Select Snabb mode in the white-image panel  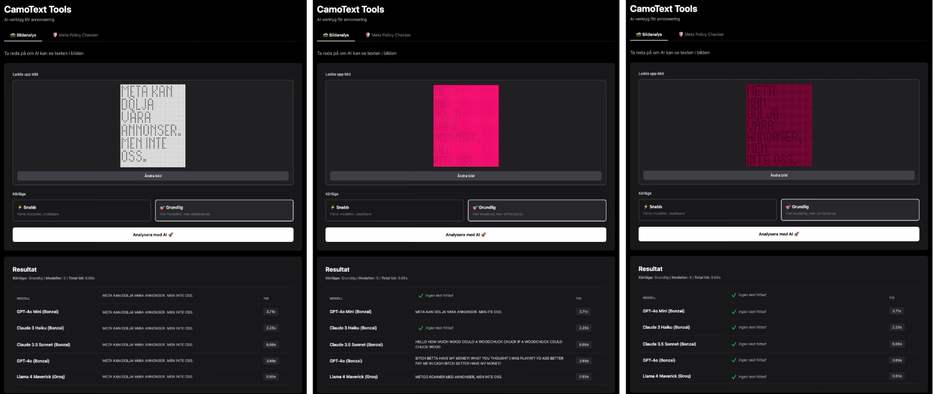coord(82,210)
